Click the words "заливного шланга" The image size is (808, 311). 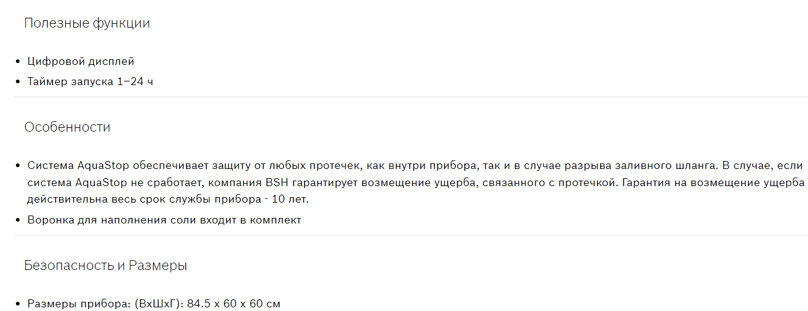click(648, 165)
